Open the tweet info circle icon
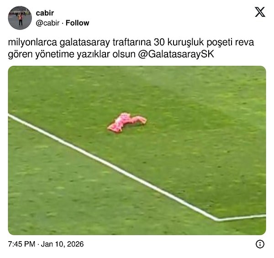This screenshot has height=258, width=274. tap(260, 244)
